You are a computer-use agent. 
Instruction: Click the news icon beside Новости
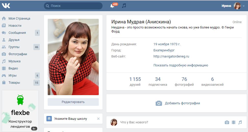tap(4, 25)
